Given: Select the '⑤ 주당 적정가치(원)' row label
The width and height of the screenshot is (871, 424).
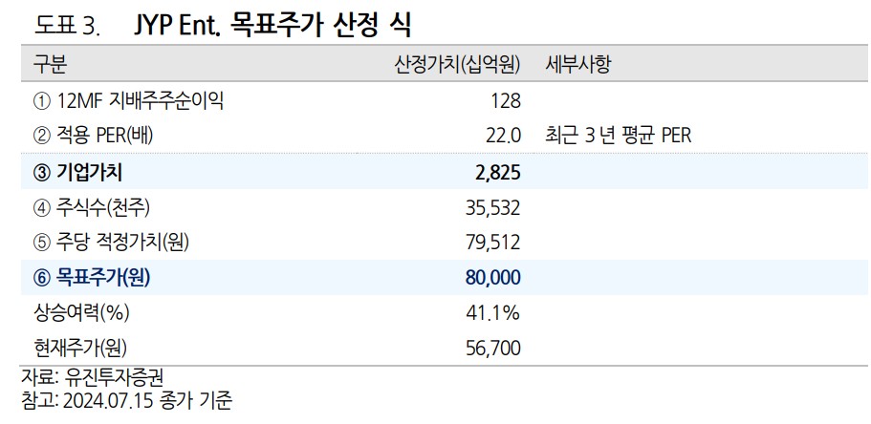Looking at the screenshot, I should (x=111, y=243).
